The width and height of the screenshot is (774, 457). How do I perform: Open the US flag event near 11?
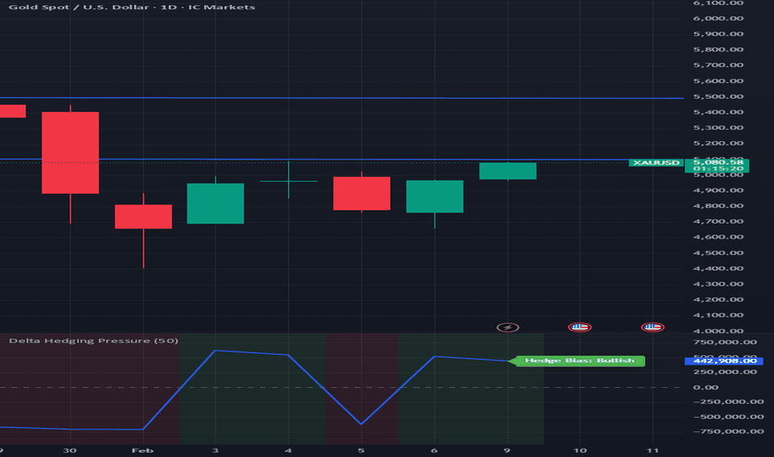click(652, 327)
